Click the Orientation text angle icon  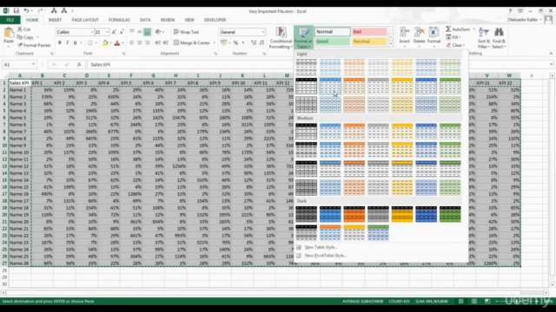click(x=158, y=32)
